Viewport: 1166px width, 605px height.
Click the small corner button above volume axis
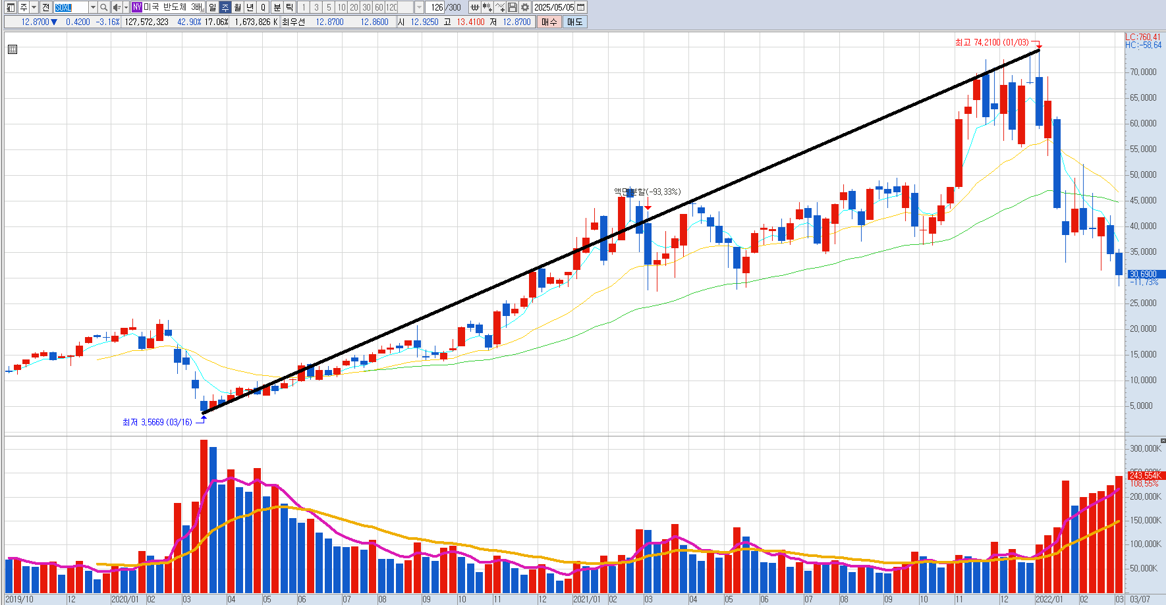coord(1163,440)
